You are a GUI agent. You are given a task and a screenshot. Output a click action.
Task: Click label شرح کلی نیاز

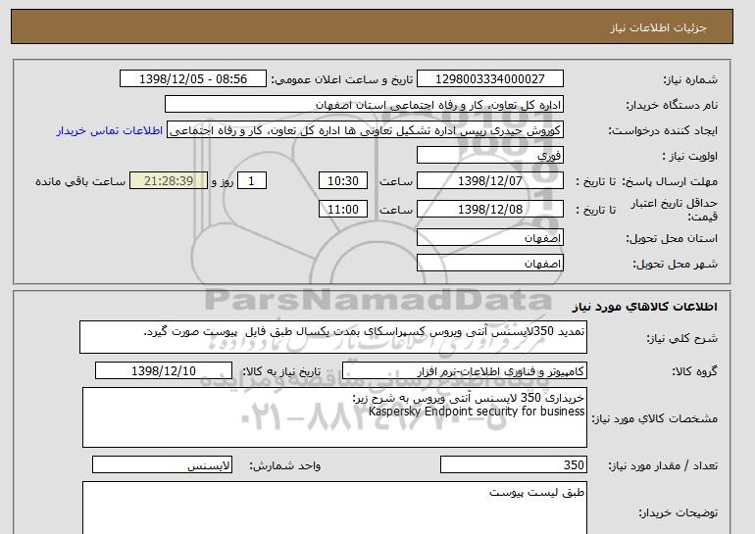pos(681,339)
